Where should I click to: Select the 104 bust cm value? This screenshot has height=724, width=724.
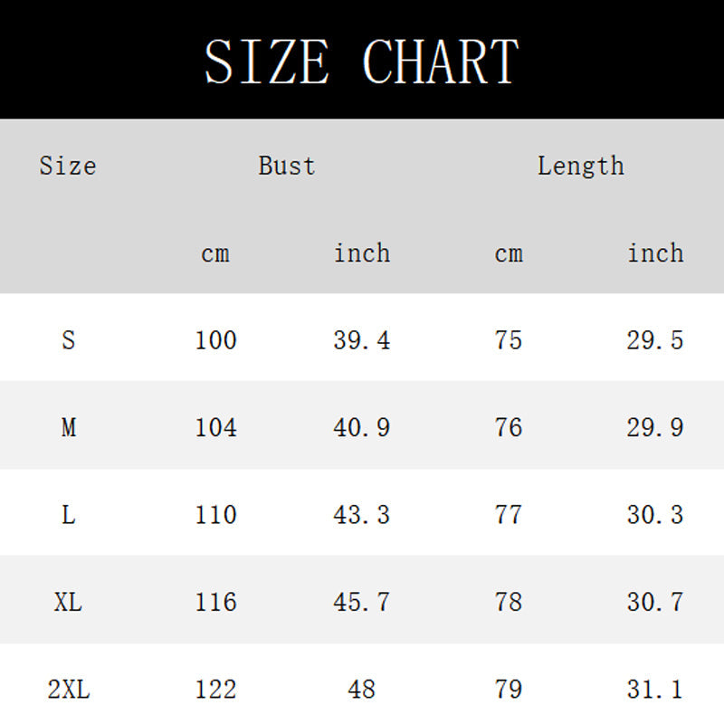click(215, 427)
